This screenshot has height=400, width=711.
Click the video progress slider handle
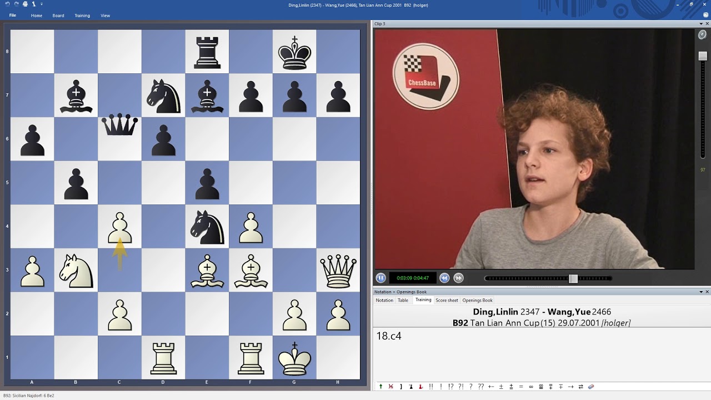coord(573,278)
